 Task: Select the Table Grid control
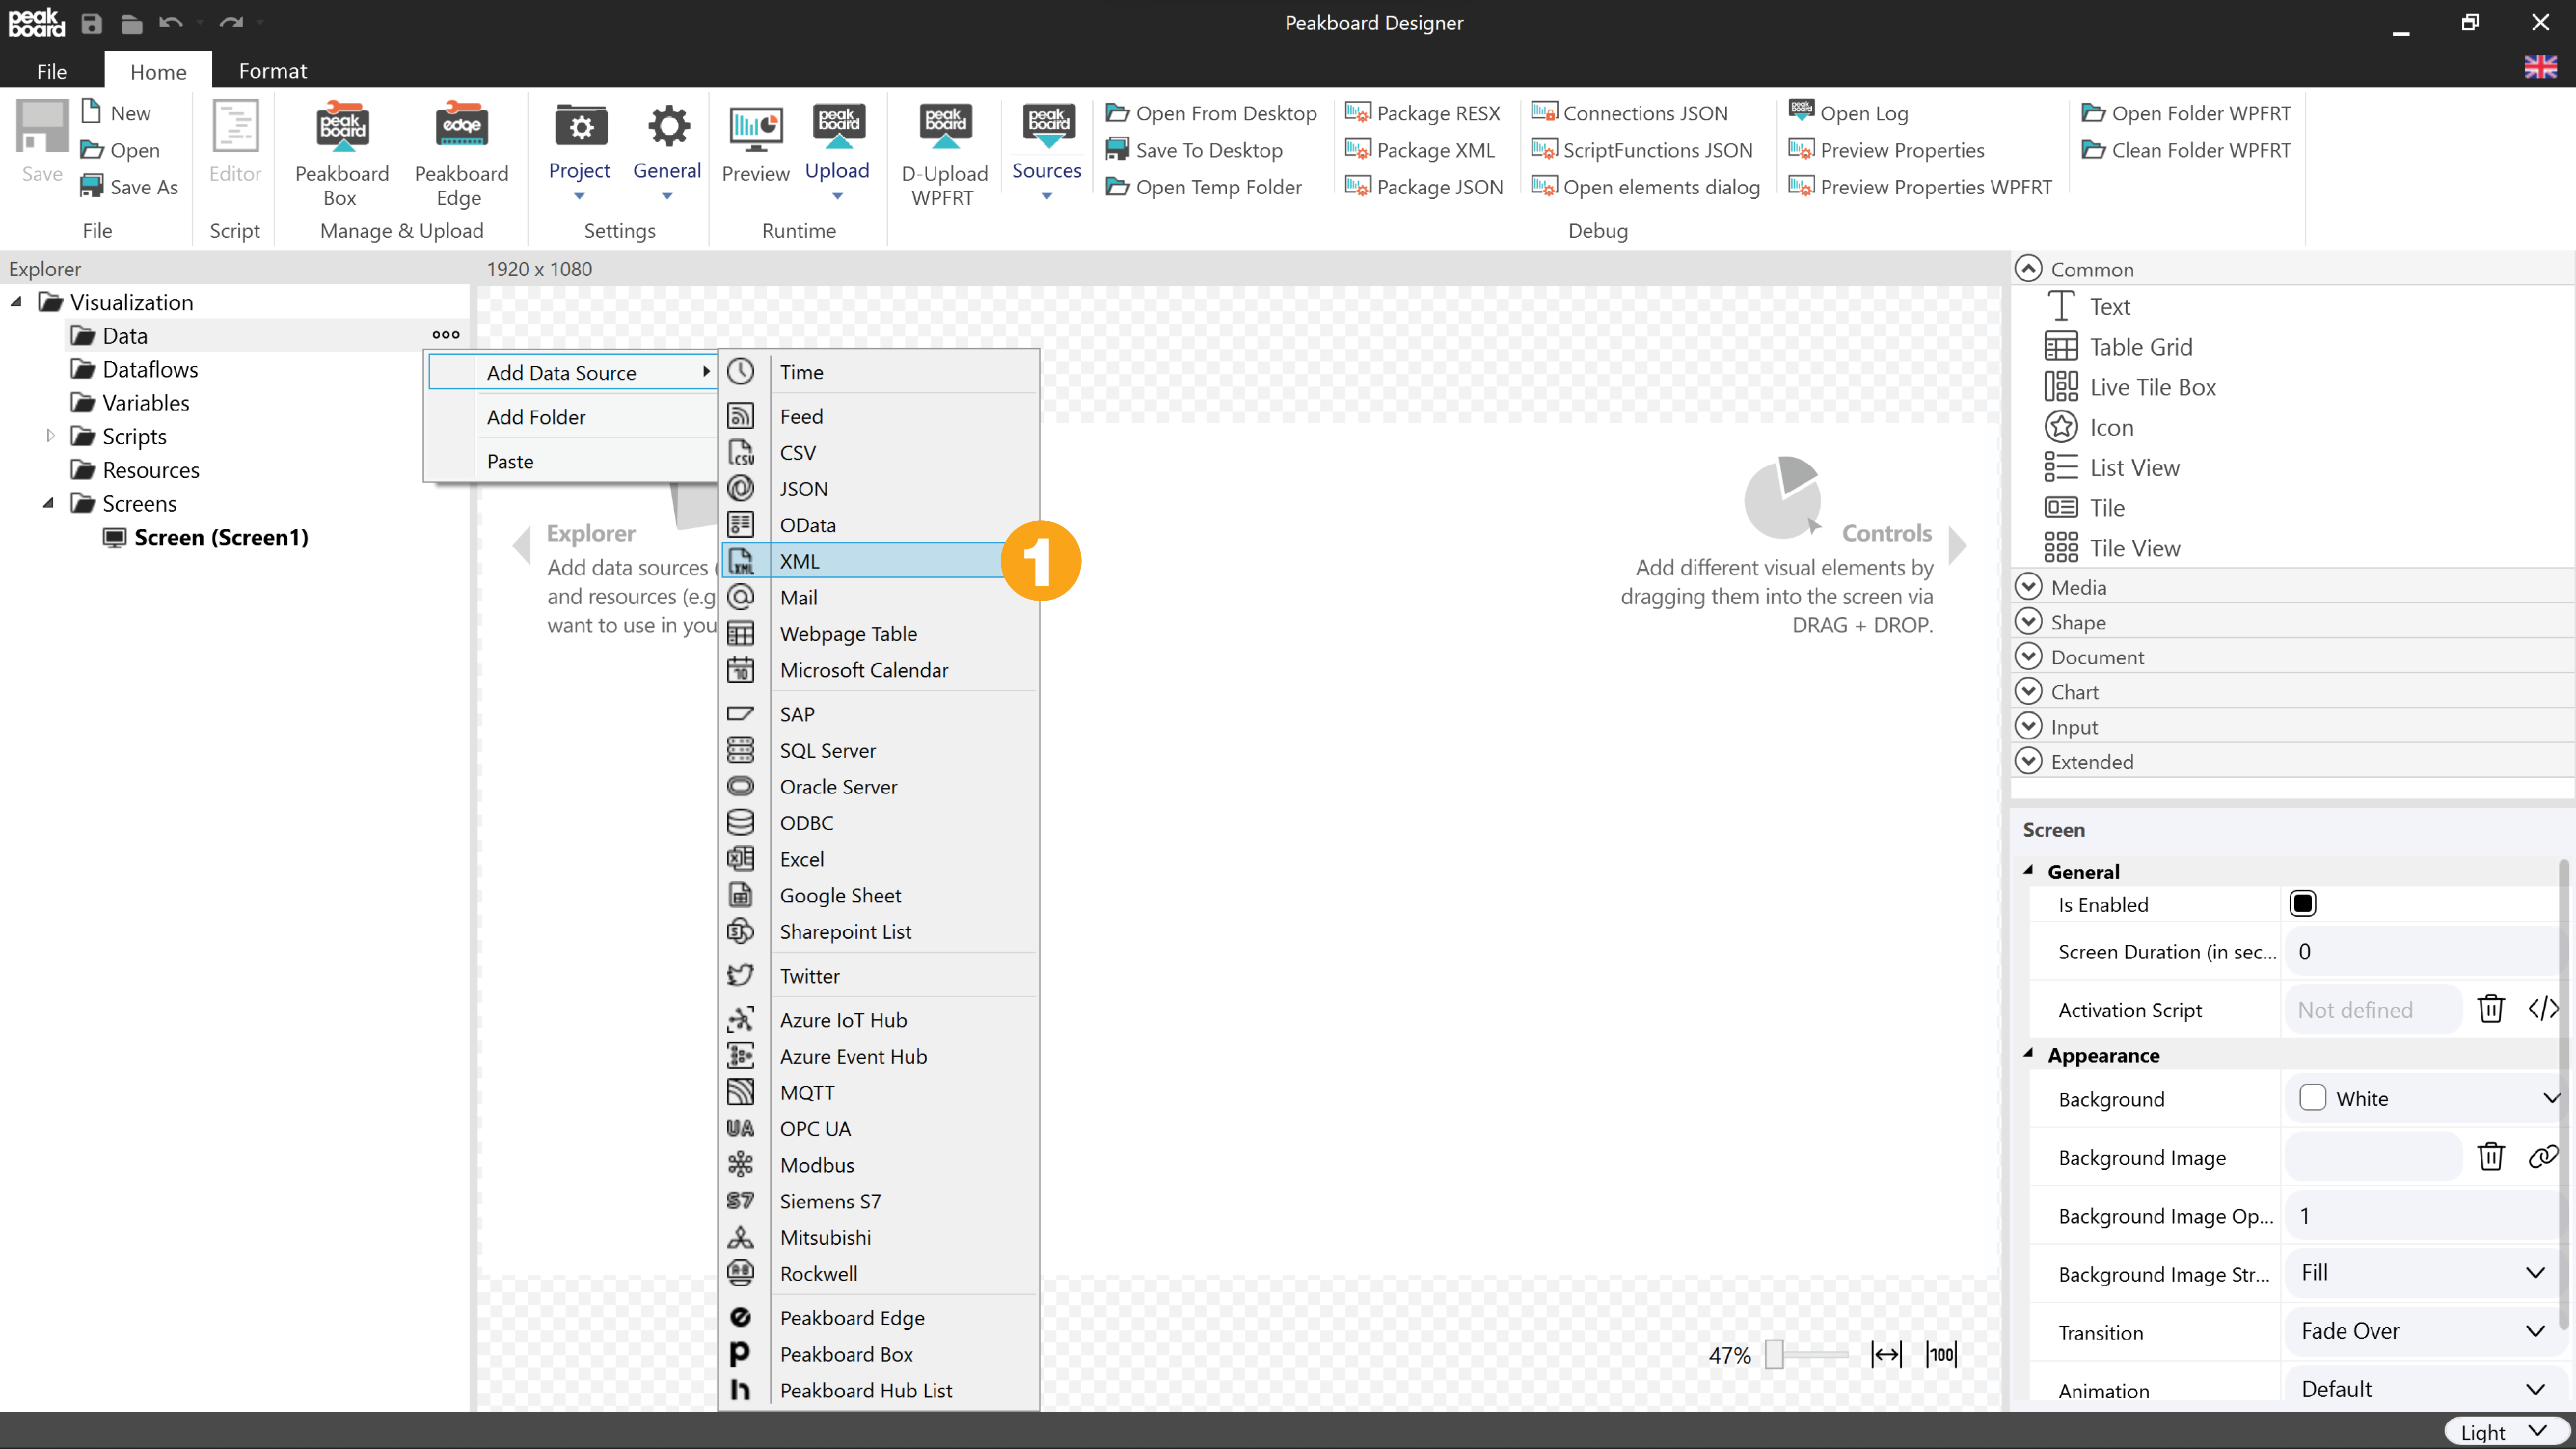click(2140, 347)
